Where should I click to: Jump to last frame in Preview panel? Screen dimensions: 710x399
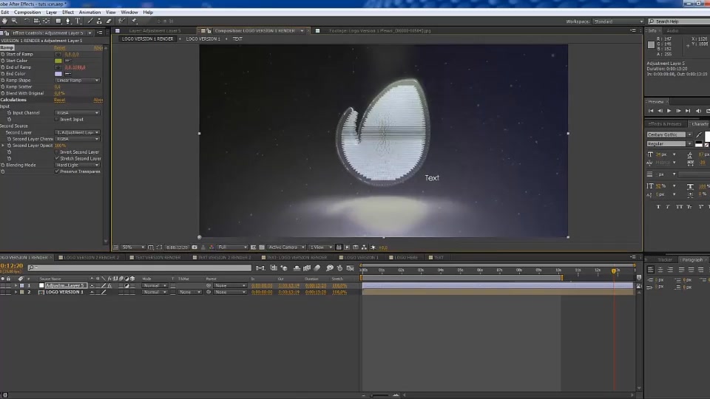tap(688, 111)
